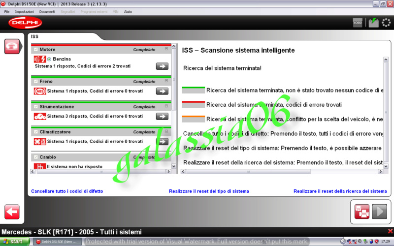
Task: Open Strumentazione results with arrow button
Action: click(162, 116)
